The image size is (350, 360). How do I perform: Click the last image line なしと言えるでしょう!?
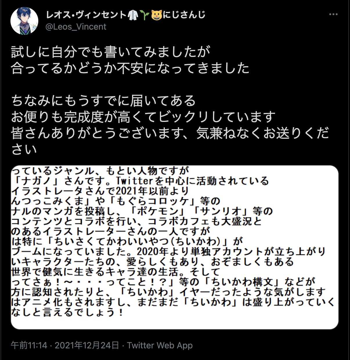[67, 312]
